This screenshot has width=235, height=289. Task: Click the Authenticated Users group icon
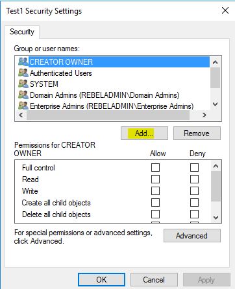coord(23,73)
